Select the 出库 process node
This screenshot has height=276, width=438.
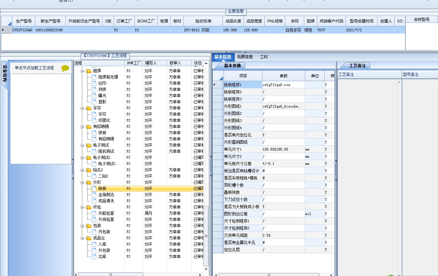click(x=102, y=256)
